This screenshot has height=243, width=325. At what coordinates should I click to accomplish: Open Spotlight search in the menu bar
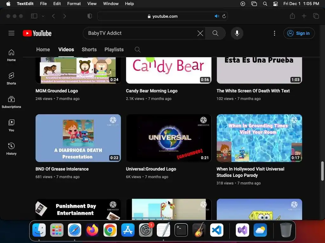coord(265,4)
